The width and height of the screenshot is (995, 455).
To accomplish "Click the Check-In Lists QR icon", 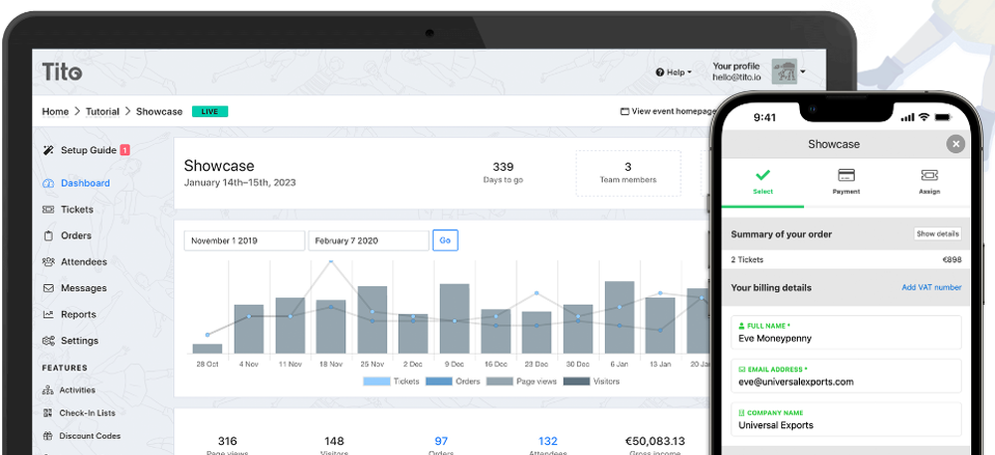I will 48,413.
